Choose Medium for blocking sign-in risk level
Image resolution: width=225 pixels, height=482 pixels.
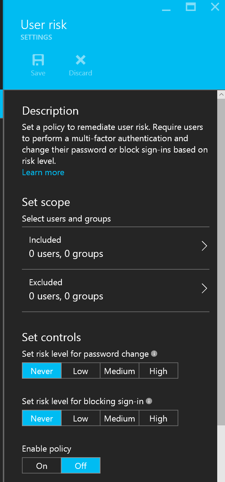point(120,419)
